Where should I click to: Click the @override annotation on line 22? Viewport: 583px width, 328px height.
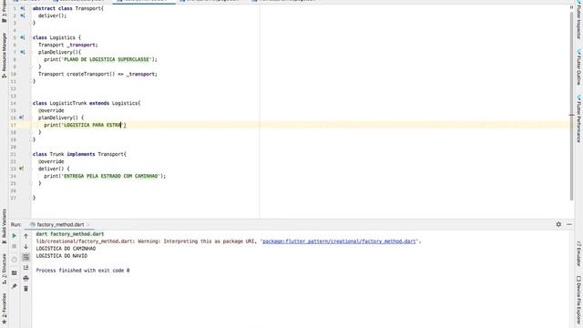tap(51, 161)
